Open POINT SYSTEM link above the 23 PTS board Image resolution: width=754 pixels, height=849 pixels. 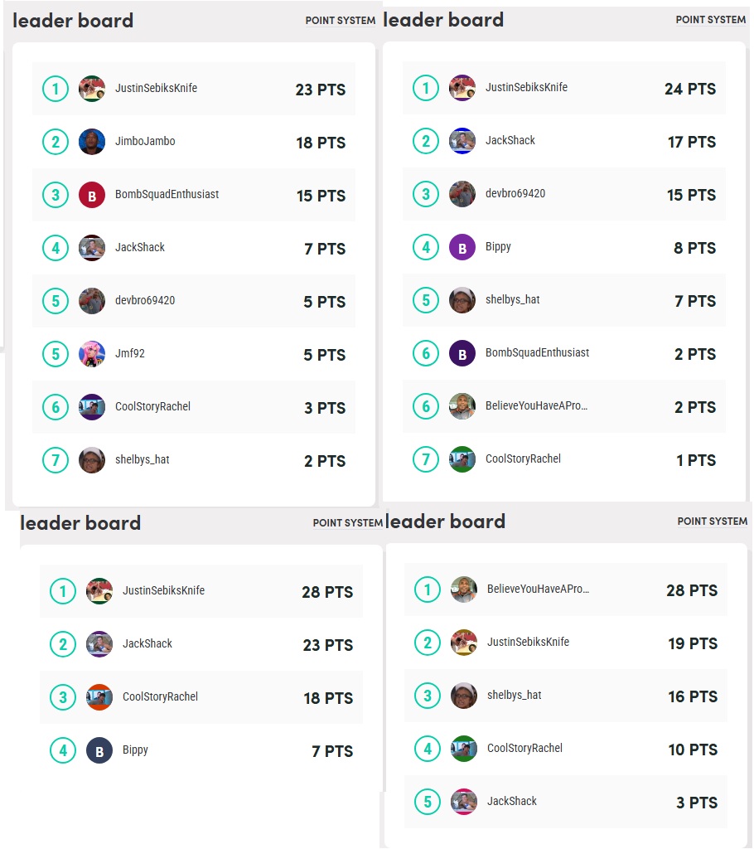(340, 21)
